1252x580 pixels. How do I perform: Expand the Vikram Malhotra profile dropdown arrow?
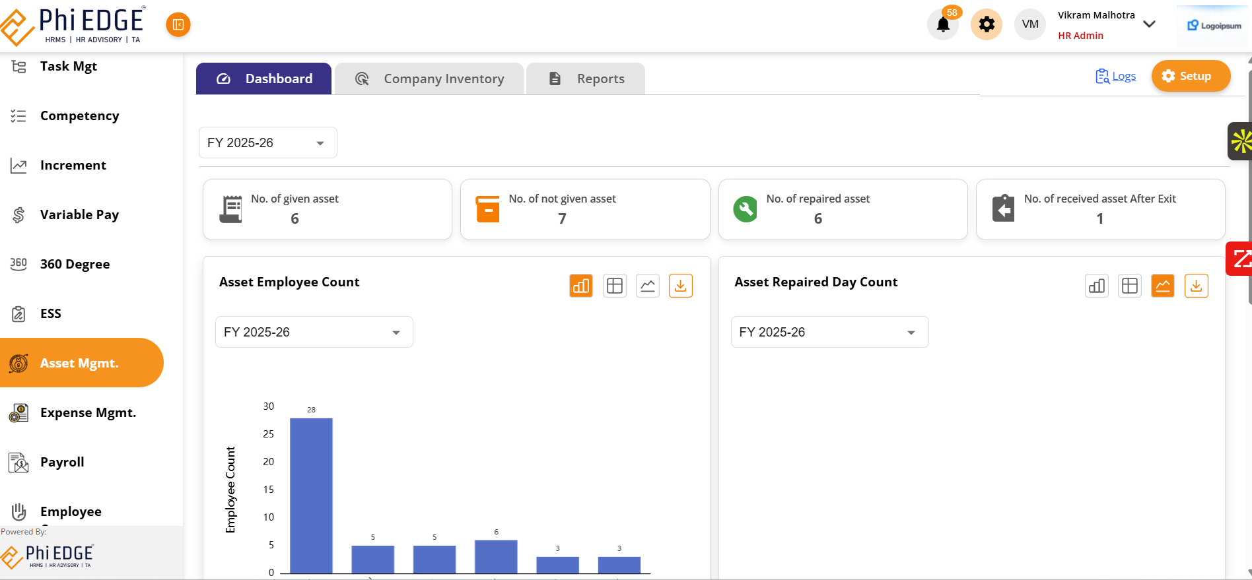(x=1149, y=24)
